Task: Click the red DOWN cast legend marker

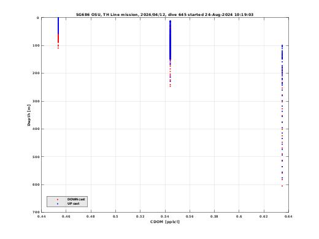Action: [x=58, y=199]
